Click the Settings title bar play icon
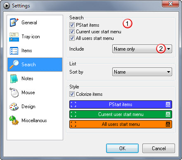This screenshot has height=160, width=182. pos(7,6)
